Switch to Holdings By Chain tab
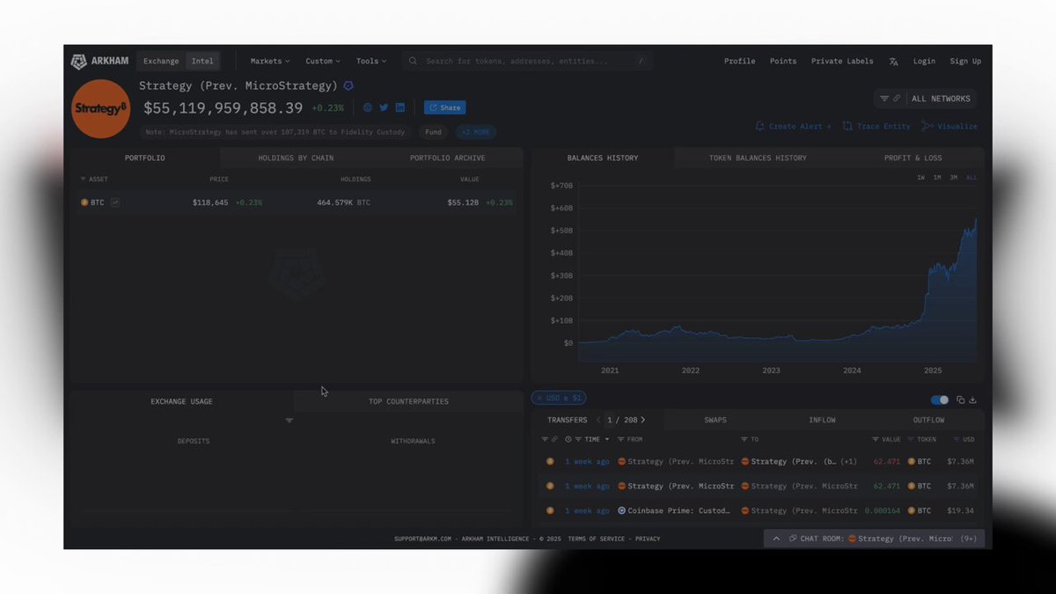 296,158
